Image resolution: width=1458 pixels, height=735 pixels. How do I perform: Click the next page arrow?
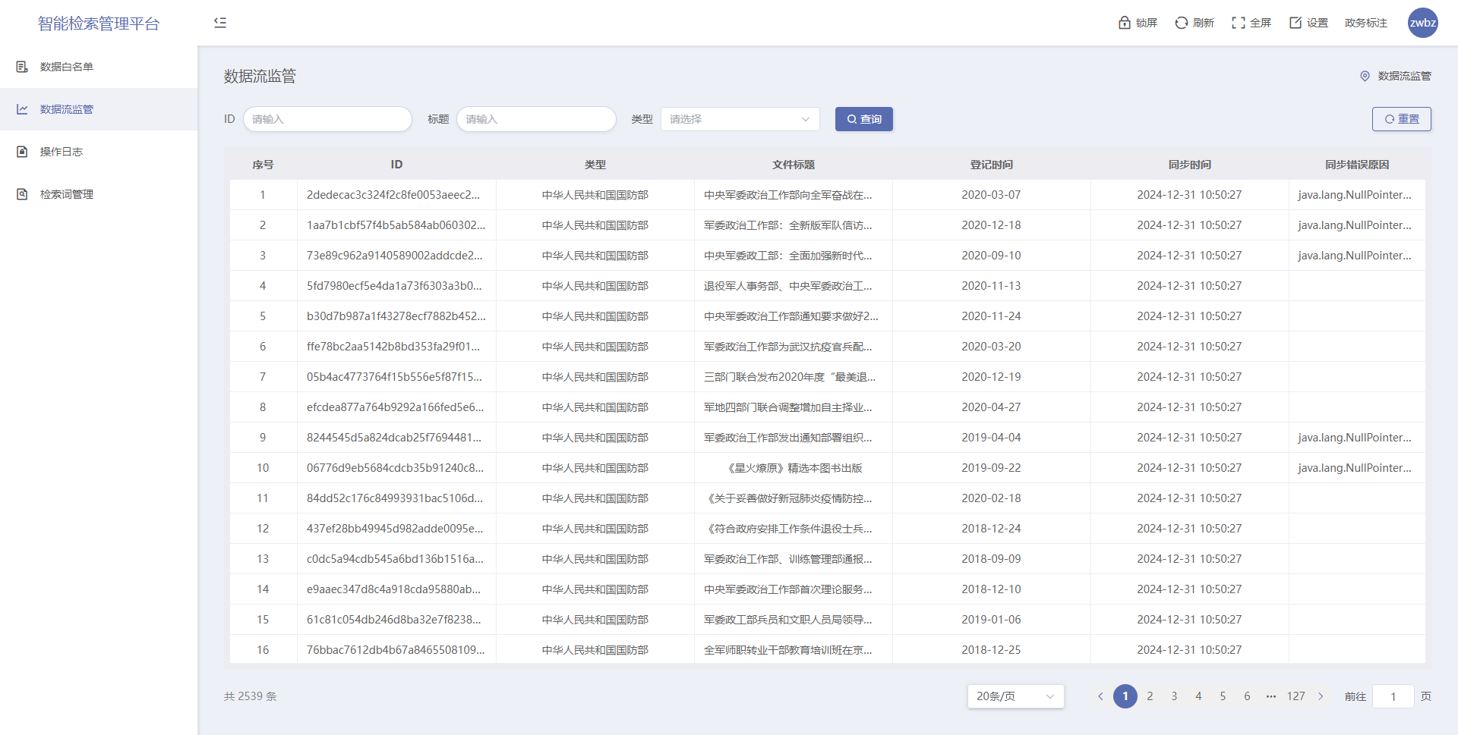(x=1321, y=696)
